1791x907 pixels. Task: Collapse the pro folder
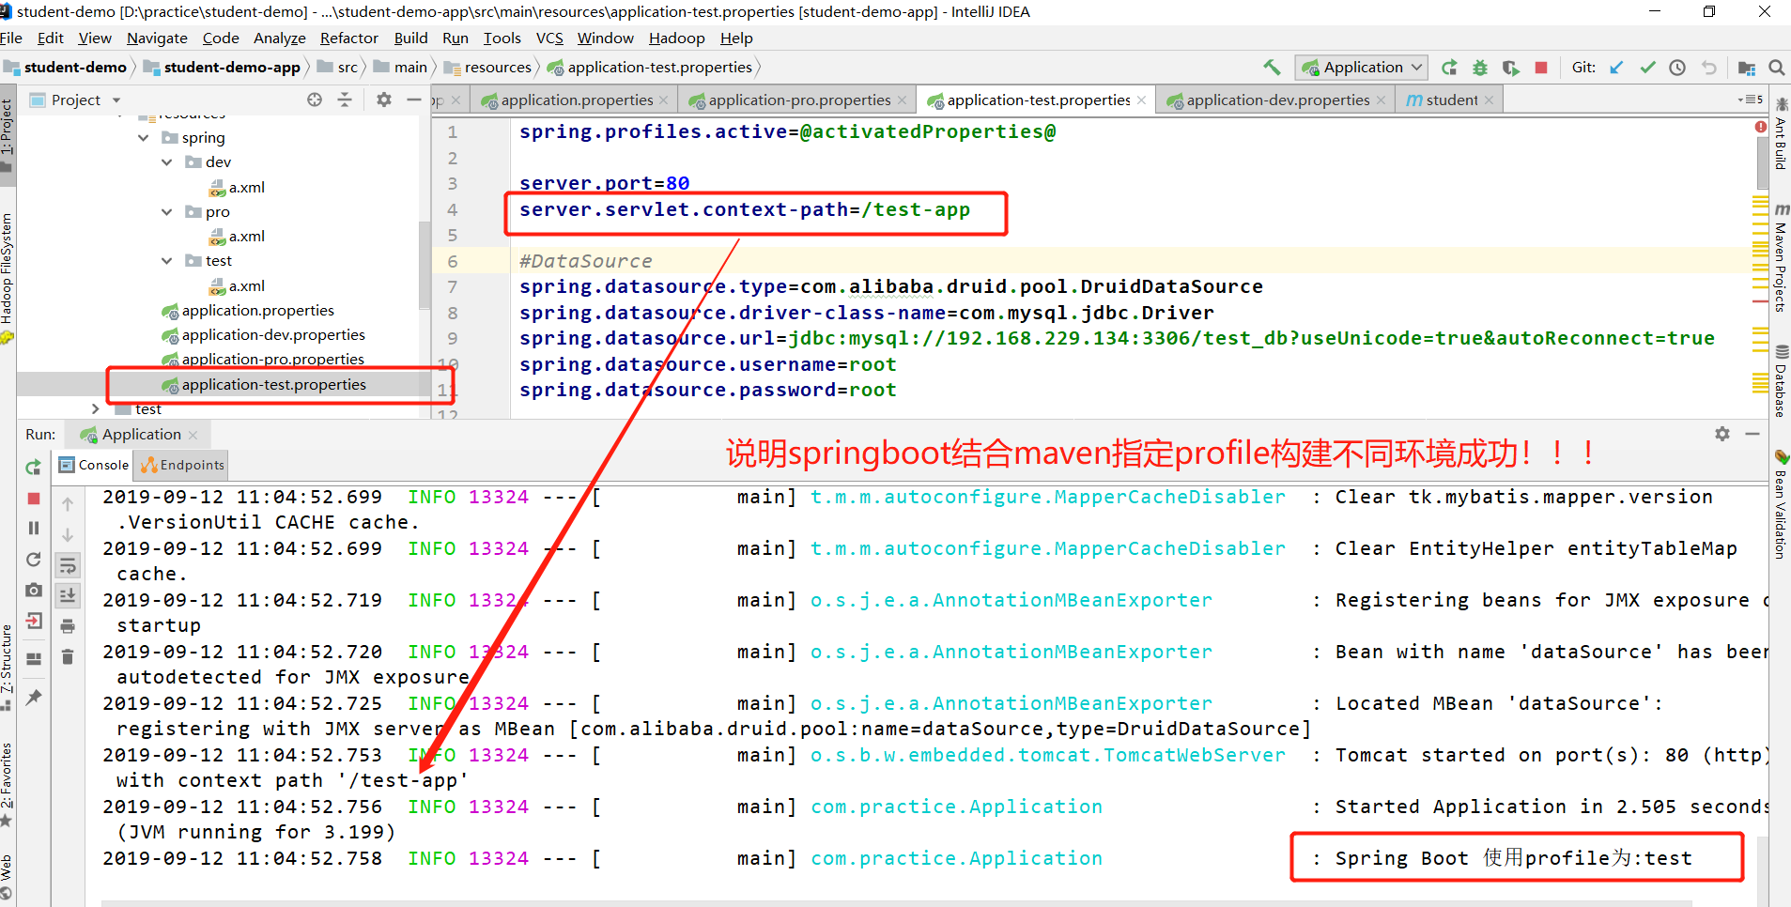tap(167, 212)
